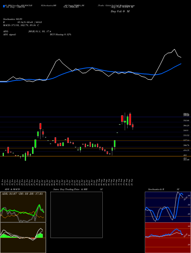Click the 484.38 price axis label
Viewport: 191px width, 253px height.
[186, 150]
